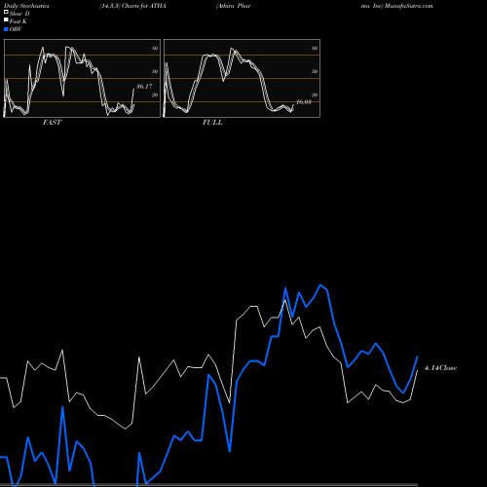487x487 pixels.
Task: Open the FULL stochastic chart thumbnail
Action: pyautogui.click(x=242, y=78)
